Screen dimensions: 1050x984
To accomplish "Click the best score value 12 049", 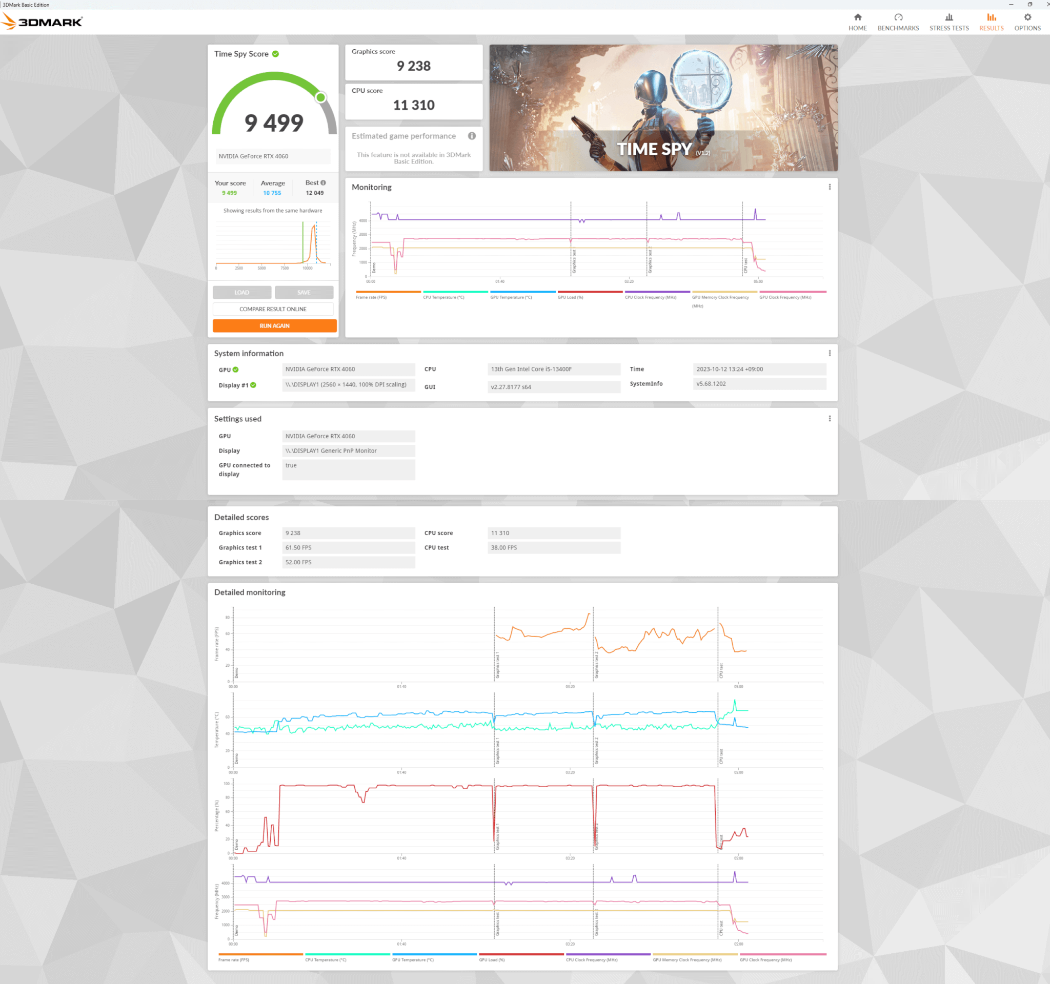I will point(315,193).
